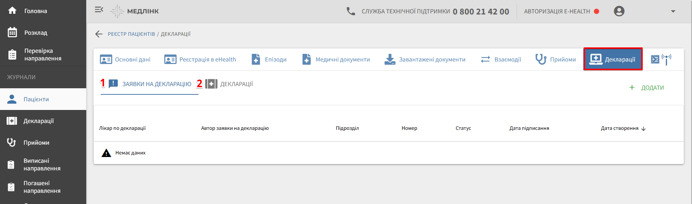This screenshot has height=204, width=692.
Task: Select the 'Декларації' sub-tab
Action: [x=229, y=84]
